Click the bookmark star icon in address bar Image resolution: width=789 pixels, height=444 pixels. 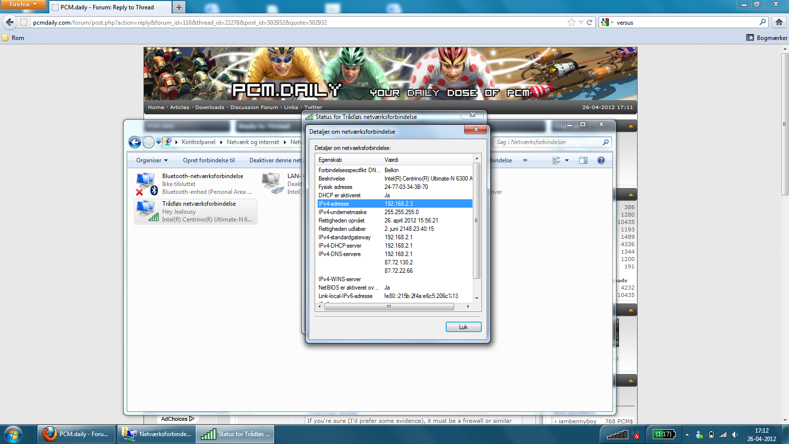pyautogui.click(x=571, y=22)
